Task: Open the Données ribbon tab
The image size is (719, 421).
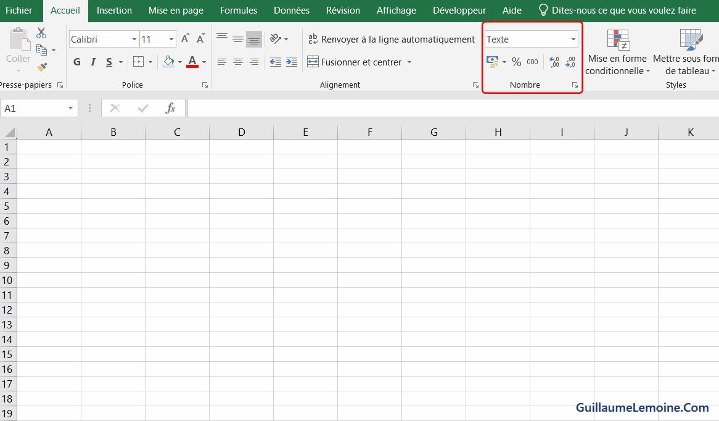Action: click(291, 10)
